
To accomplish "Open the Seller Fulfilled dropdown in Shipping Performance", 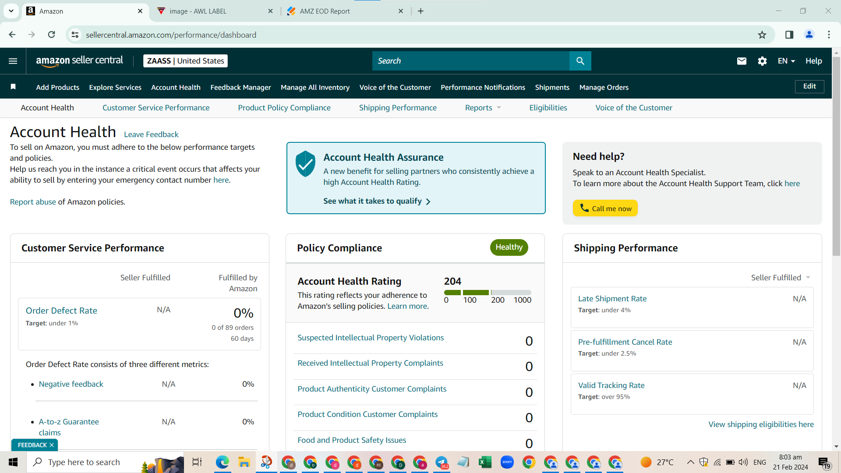I will [x=781, y=278].
